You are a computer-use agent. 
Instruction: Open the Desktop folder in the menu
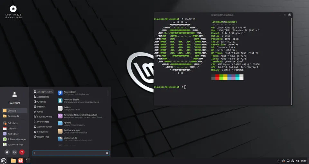point(14,111)
